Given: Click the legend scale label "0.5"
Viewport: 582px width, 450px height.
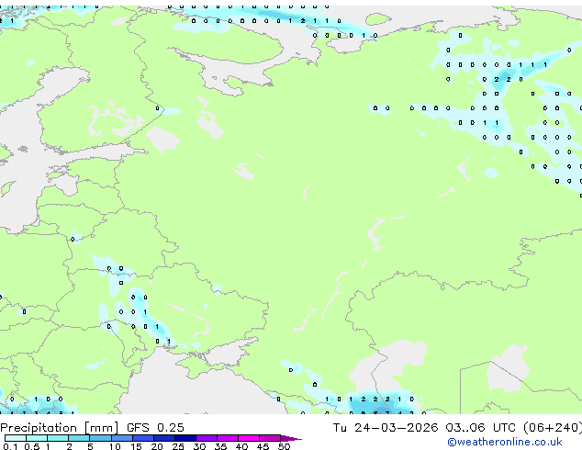Looking at the screenshot, I should point(31,446).
